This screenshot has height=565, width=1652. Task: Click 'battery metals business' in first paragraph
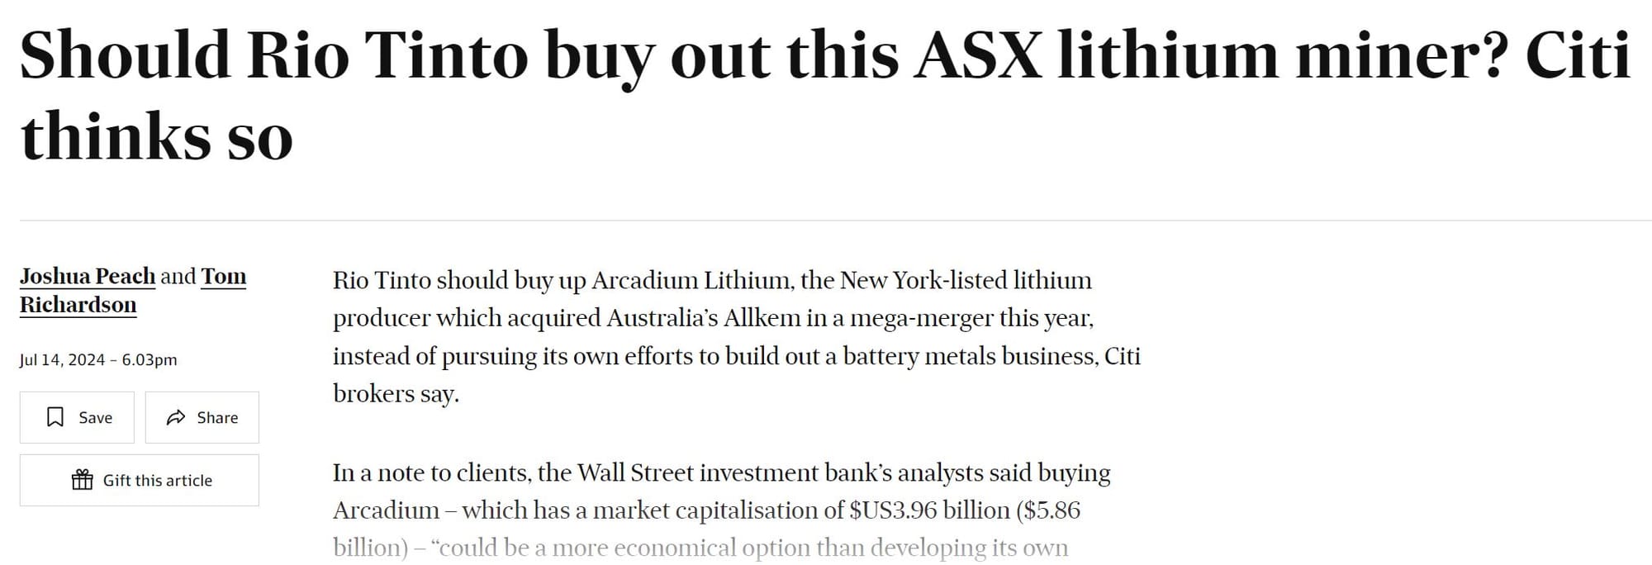pyautogui.click(x=970, y=356)
